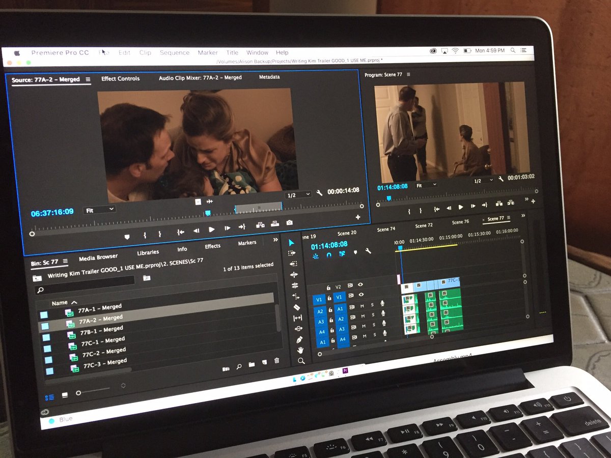The width and height of the screenshot is (611, 458).
Task: Switch to Effect Controls tab
Action: click(x=120, y=79)
